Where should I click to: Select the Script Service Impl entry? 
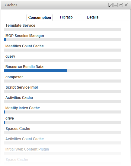click(22, 87)
